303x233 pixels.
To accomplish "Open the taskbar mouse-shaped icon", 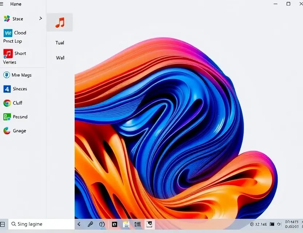I will tap(102, 224).
